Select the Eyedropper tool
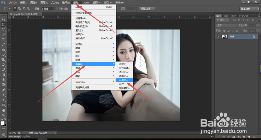 coord(3,44)
